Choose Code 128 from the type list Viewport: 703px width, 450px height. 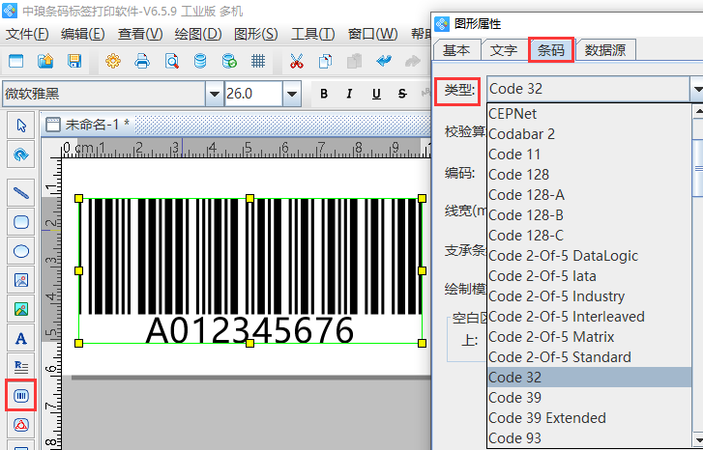(590, 174)
